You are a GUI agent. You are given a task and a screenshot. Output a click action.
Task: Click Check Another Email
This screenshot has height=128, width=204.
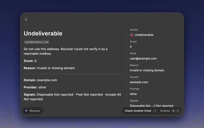pyautogui.click(x=138, y=111)
